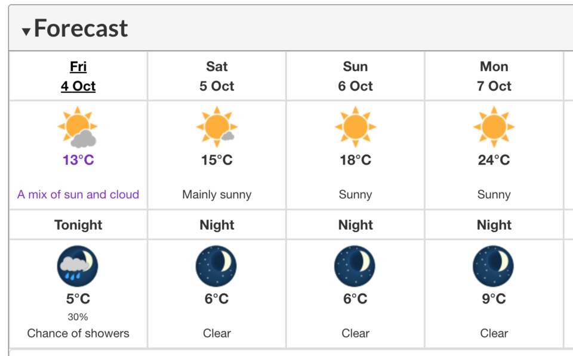Screen dimensions: 573x356
Task: Click Saturday's mainly sunny icon
Action: 217,126
